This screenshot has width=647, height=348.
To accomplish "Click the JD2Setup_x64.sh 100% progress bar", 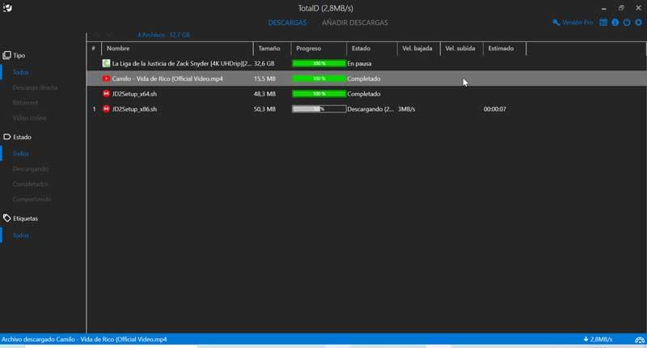I will 319,94.
